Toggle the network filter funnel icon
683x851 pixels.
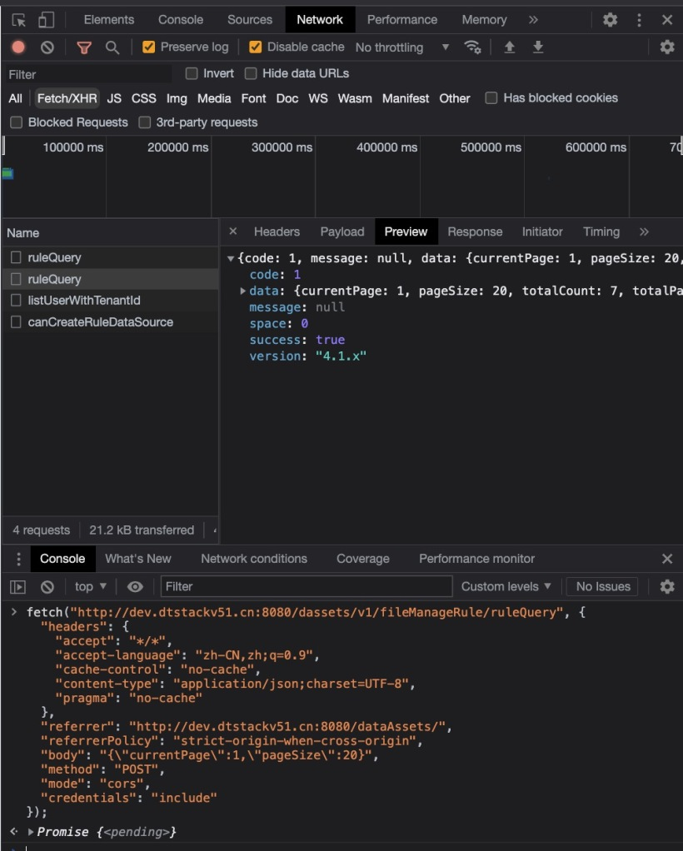(x=84, y=47)
